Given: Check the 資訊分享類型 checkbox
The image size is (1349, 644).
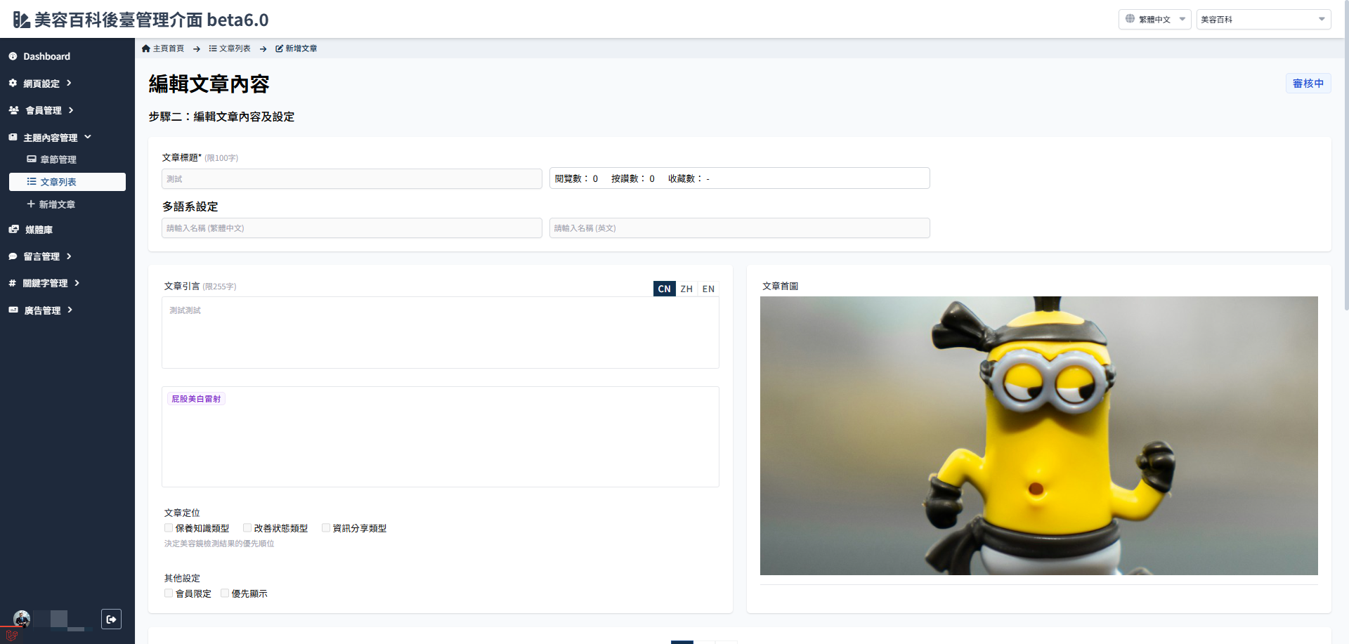Looking at the screenshot, I should click(x=326, y=527).
